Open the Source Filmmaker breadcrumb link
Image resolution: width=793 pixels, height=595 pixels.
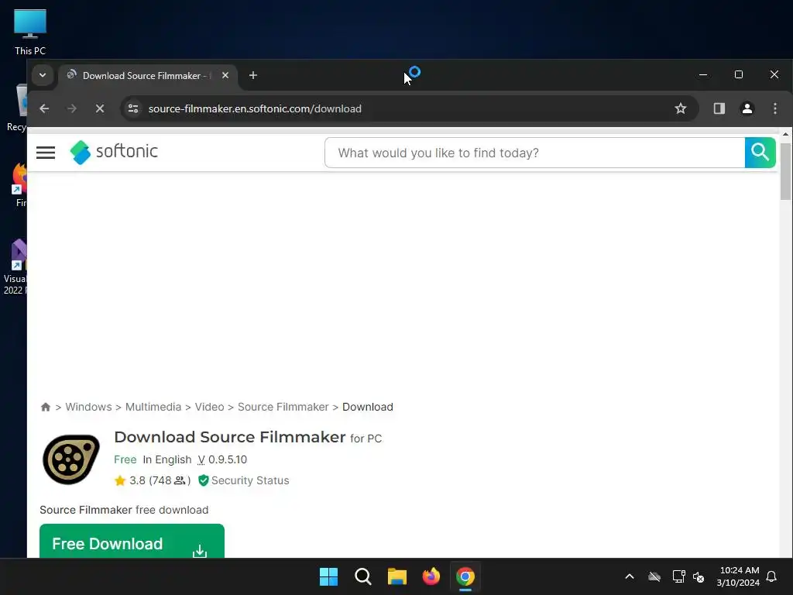click(x=283, y=407)
